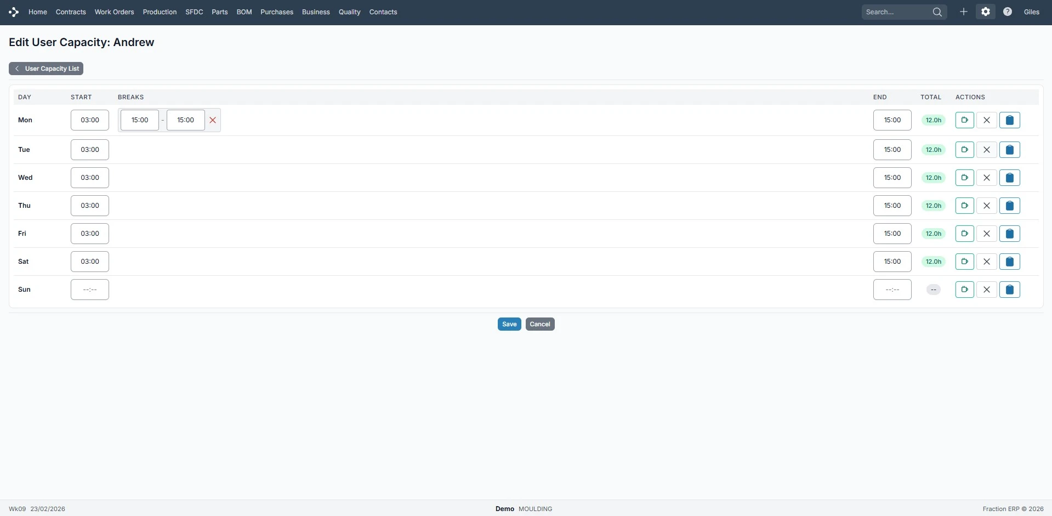Viewport: 1052px width, 516px height.
Task: Clear Wednesday's hours with the X icon
Action: tap(987, 177)
